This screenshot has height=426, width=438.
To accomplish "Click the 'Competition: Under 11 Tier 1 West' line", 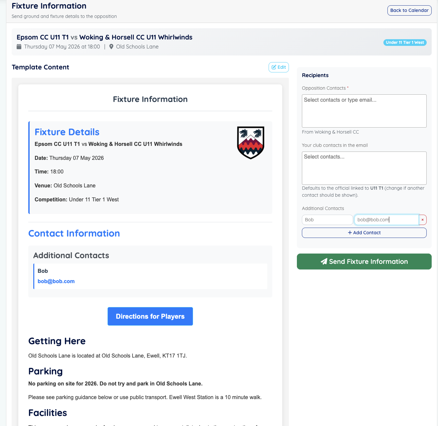I will pos(77,199).
